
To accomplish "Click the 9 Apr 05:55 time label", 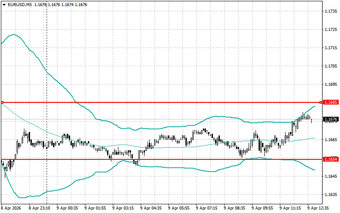I will click(x=178, y=208).
